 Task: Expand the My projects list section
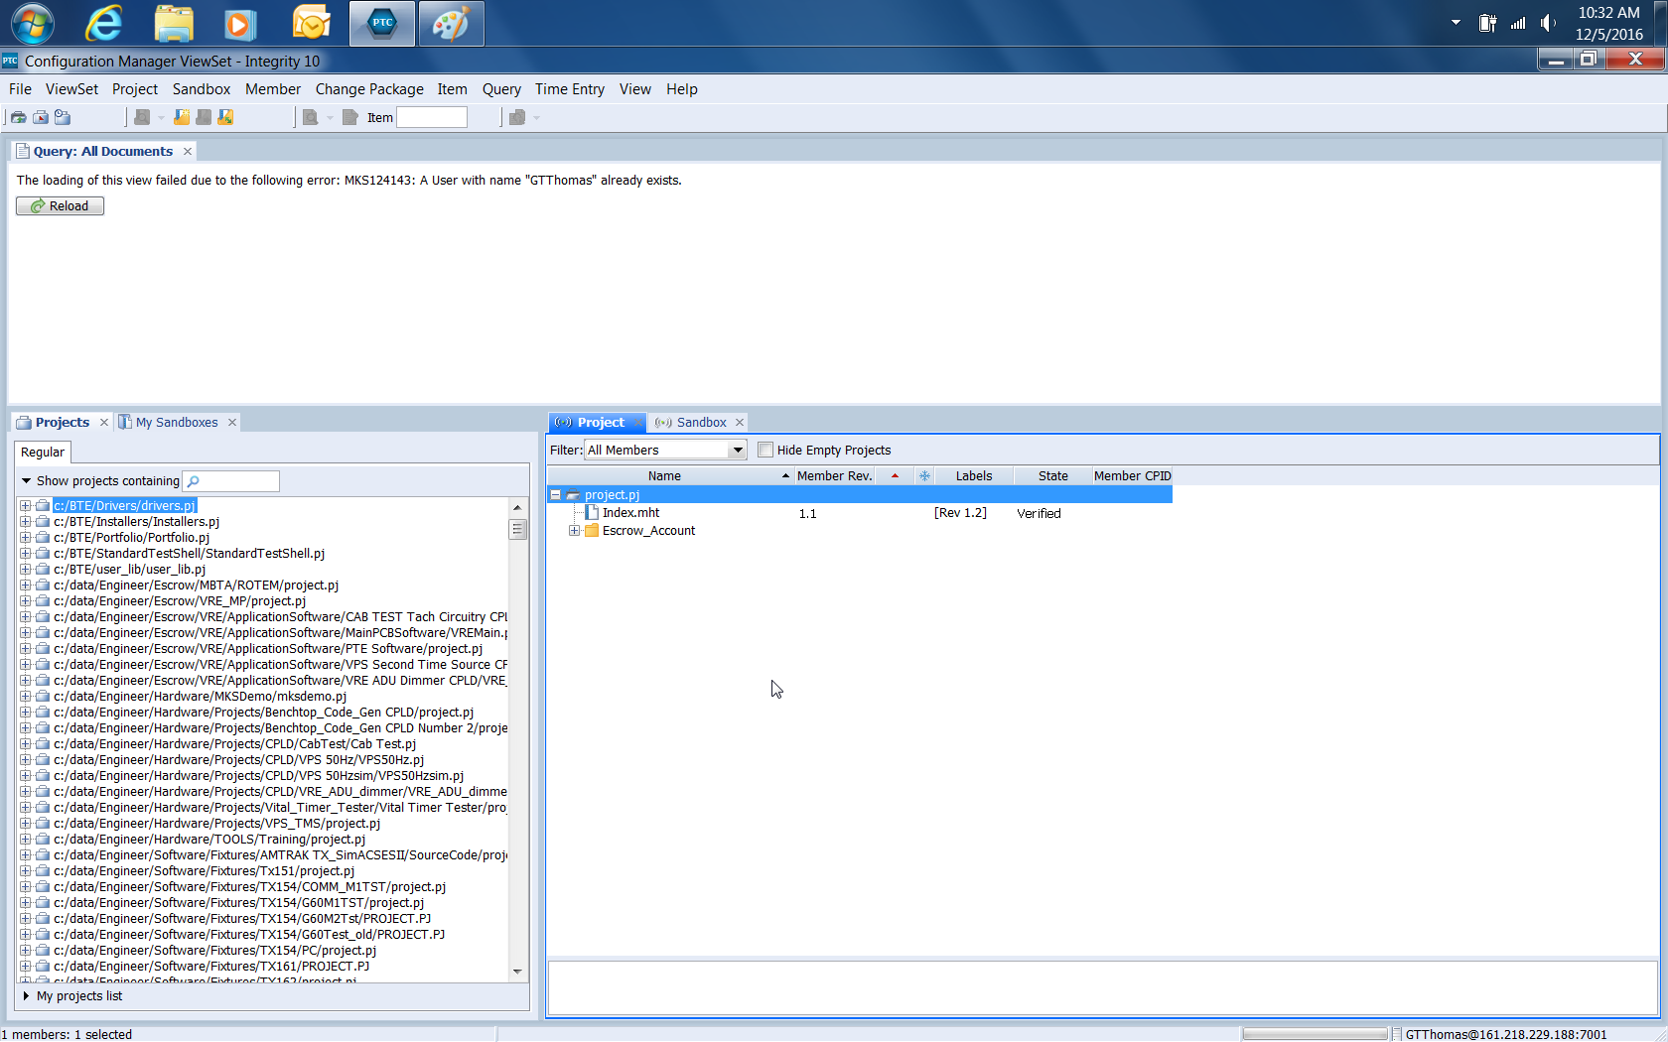click(x=26, y=995)
